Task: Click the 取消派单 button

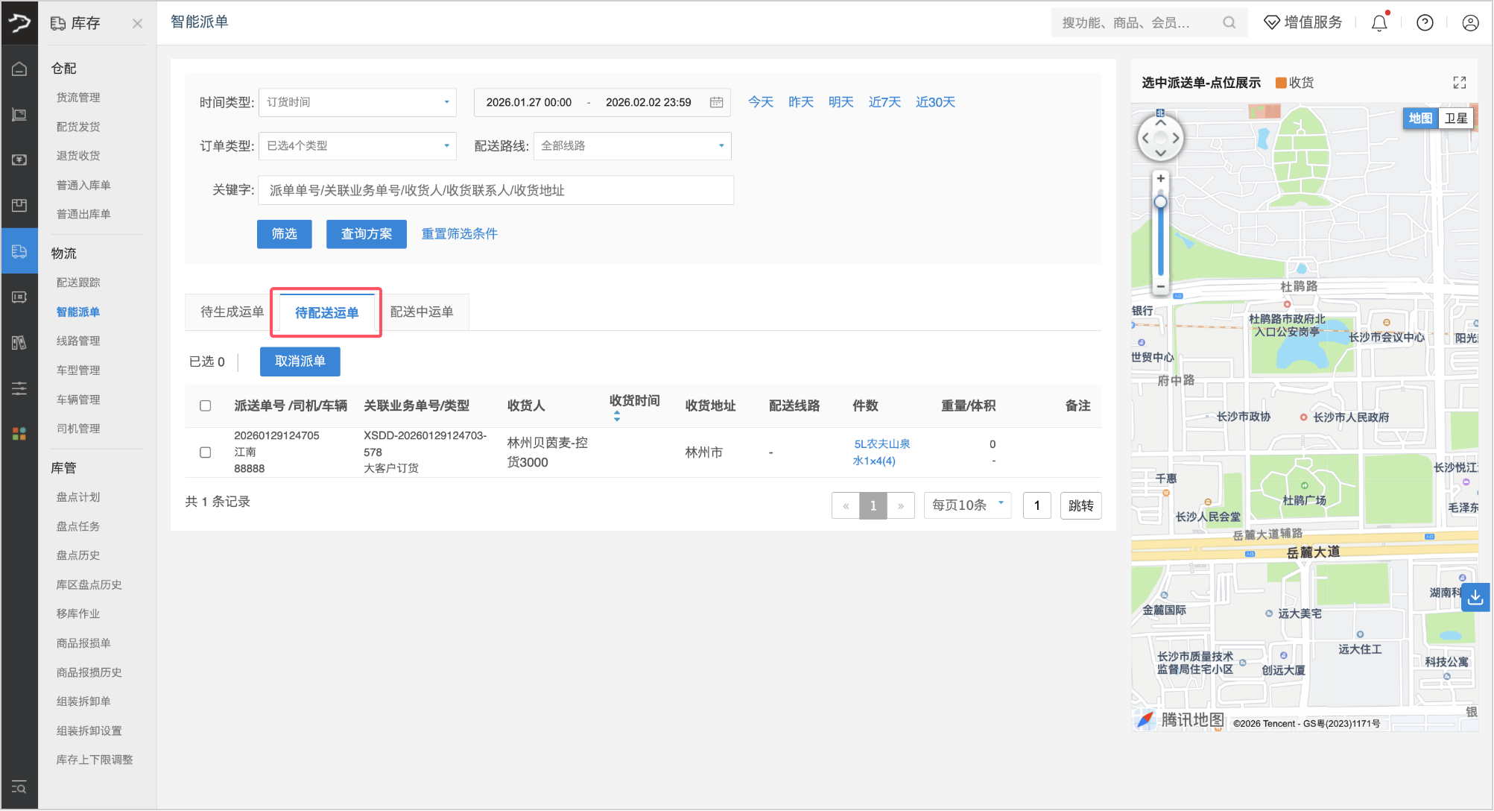Action: pos(300,362)
